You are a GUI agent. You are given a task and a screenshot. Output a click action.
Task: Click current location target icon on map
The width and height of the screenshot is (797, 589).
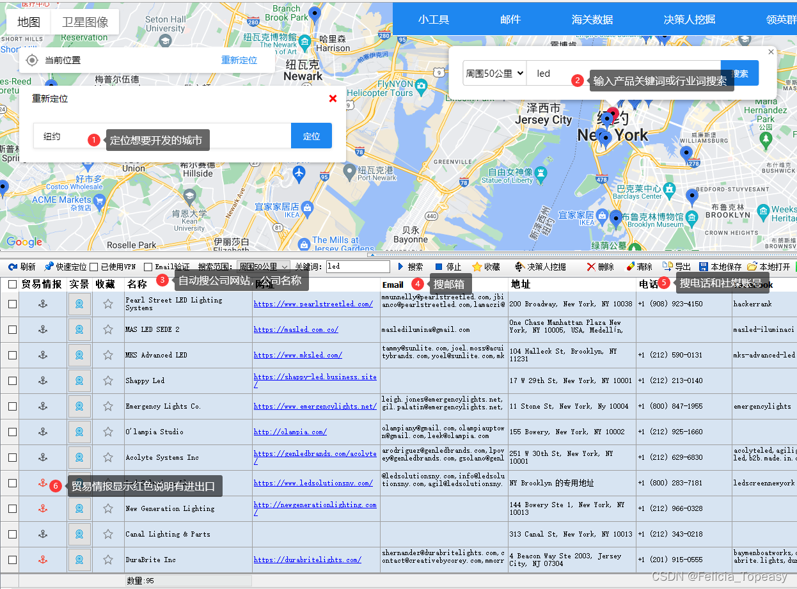(32, 61)
